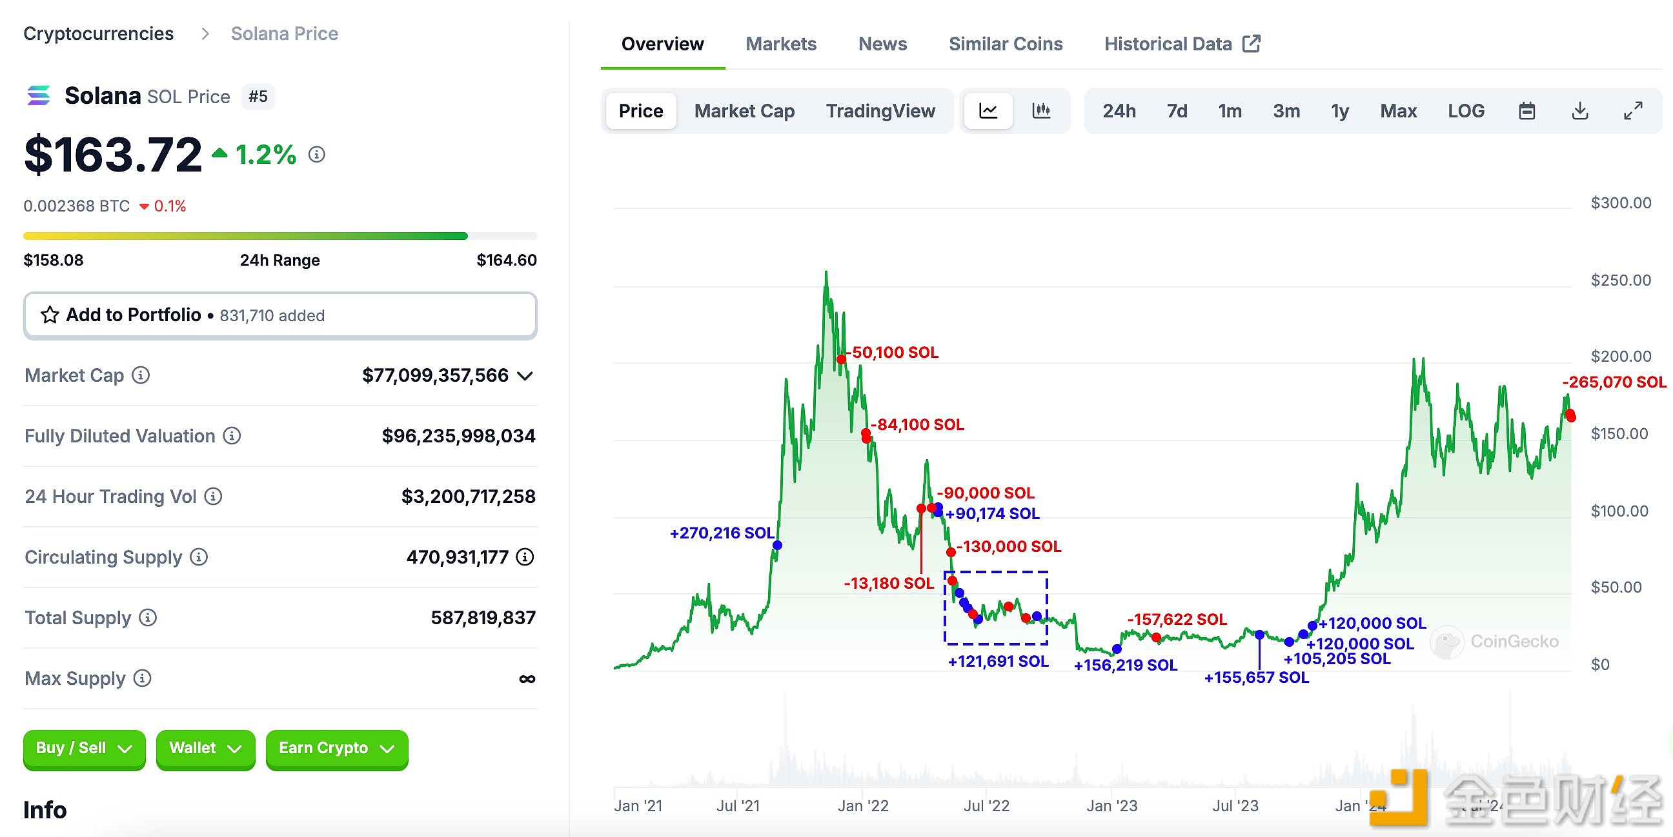
Task: Toggle LOG scale on chart
Action: pos(1466,111)
